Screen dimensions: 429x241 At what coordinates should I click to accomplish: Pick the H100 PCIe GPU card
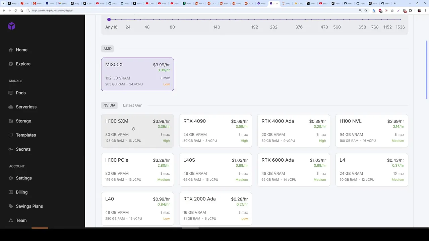[137, 170]
